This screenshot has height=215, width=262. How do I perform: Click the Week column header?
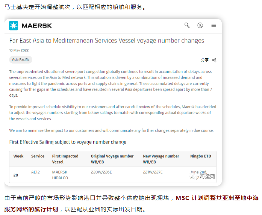(18, 156)
